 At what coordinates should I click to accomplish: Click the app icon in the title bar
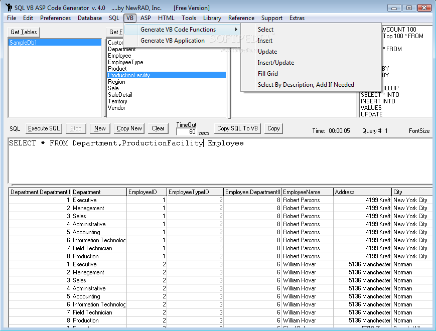pos(9,8)
